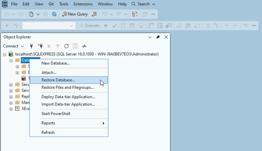Image resolution: width=262 pixels, height=151 pixels.
Task: Open the Redo history dropdown arrow
Action: pyautogui.click(x=126, y=14)
